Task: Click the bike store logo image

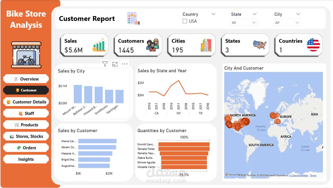Action: (26, 55)
